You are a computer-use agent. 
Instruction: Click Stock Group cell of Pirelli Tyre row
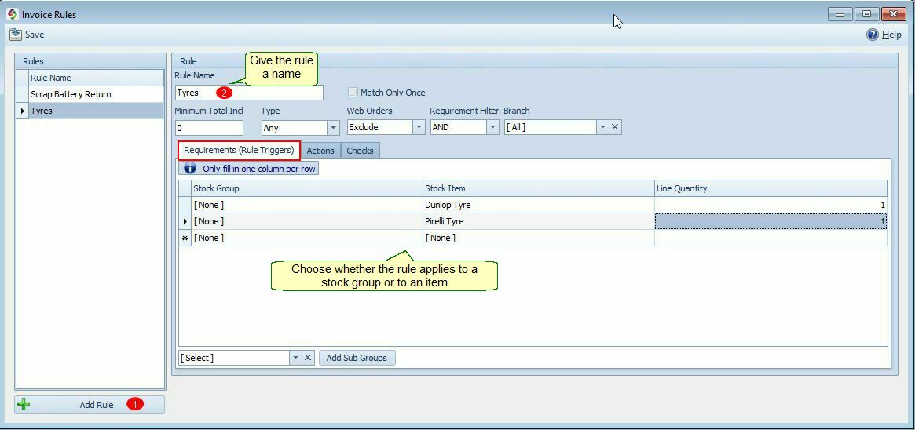click(x=307, y=221)
